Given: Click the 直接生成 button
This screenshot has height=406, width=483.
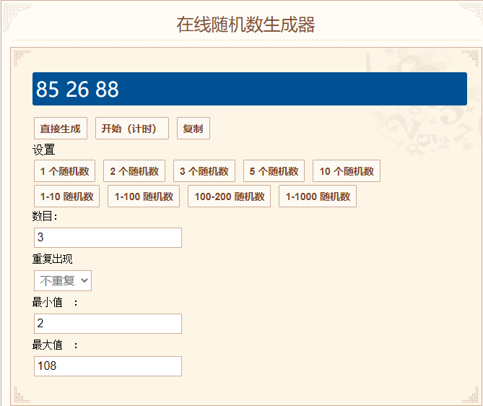Looking at the screenshot, I should [61, 129].
